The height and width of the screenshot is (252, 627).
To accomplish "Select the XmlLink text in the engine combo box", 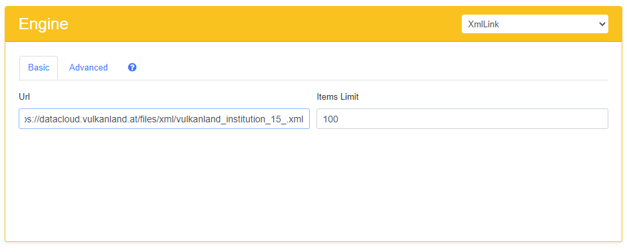I will pos(484,25).
